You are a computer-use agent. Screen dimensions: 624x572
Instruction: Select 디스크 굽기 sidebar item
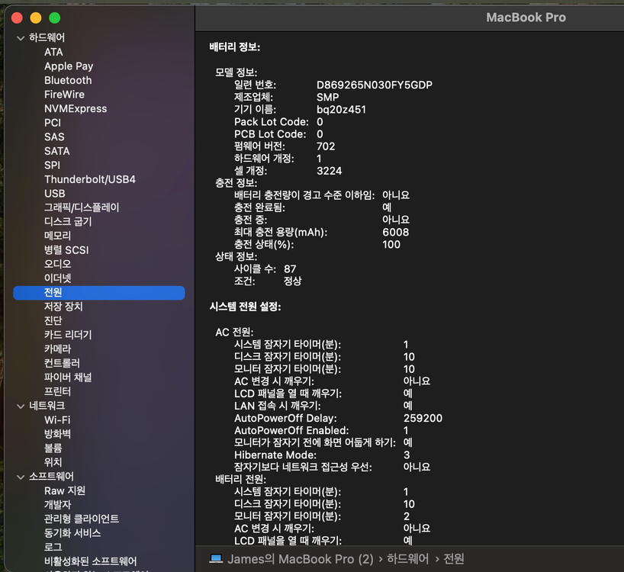tap(68, 222)
